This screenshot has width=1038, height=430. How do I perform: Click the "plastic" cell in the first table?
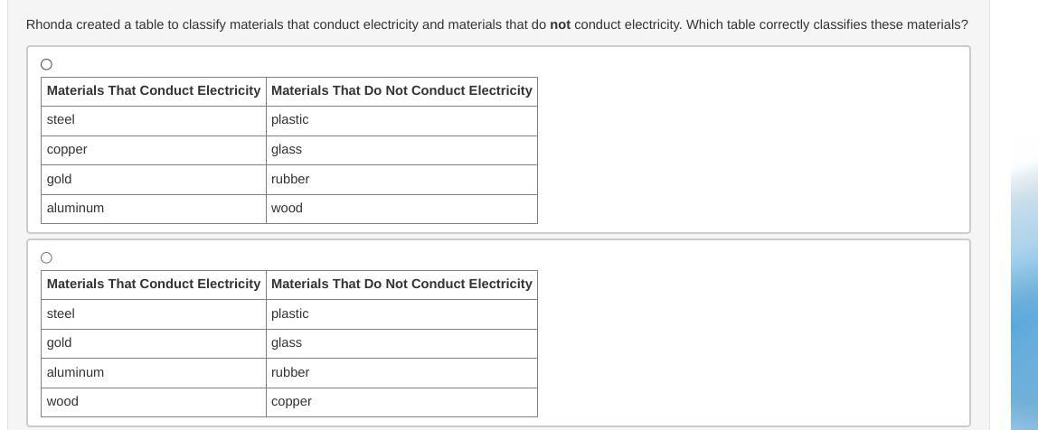pos(401,120)
